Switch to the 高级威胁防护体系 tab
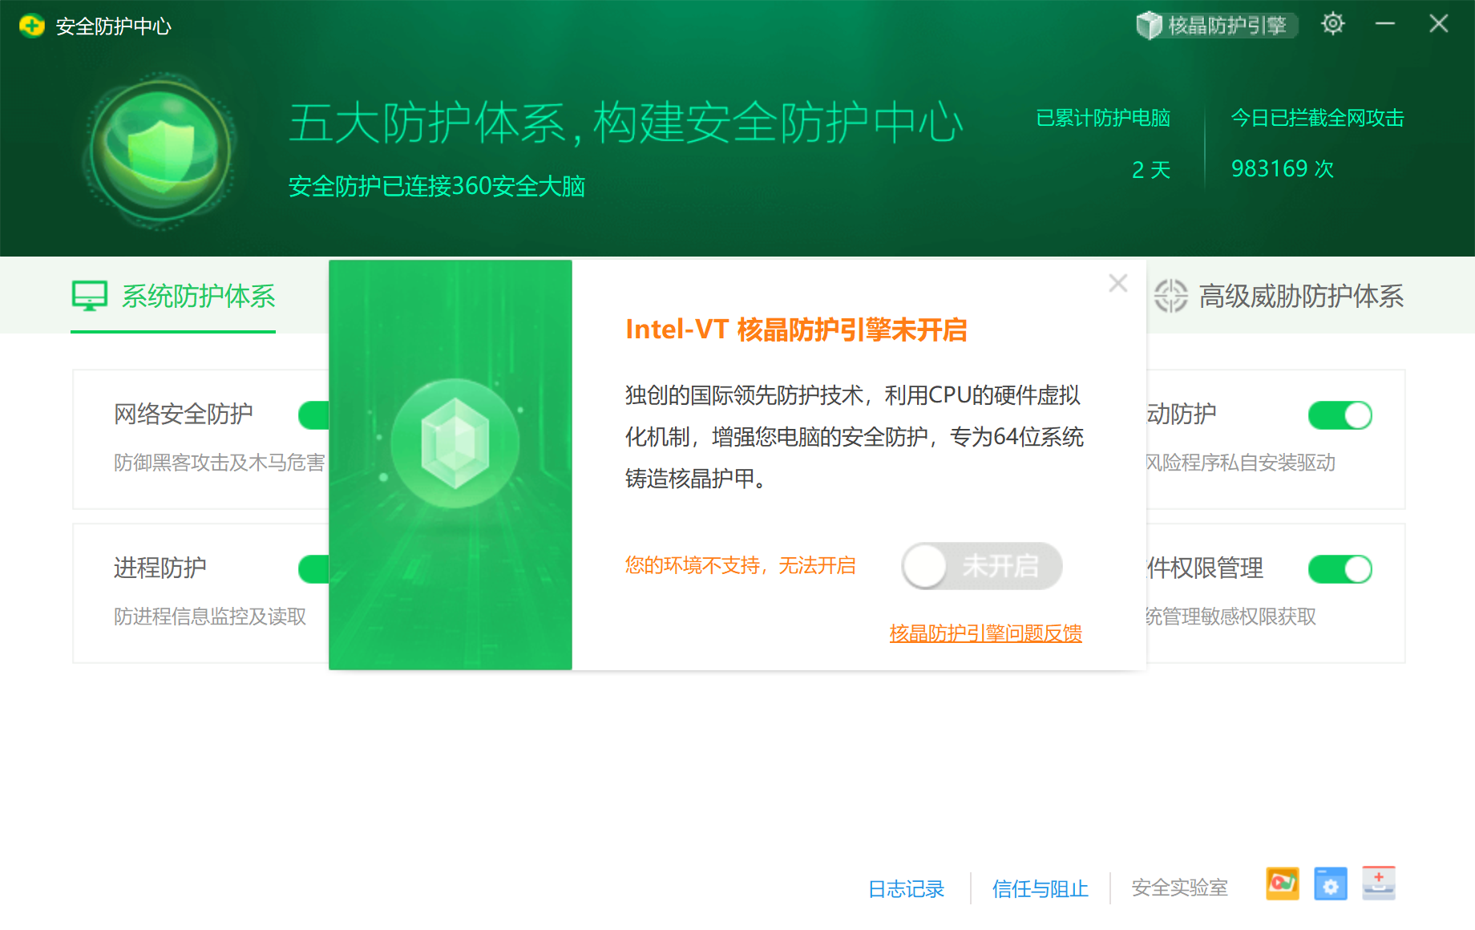Screen dimensions: 1475x930 pos(1279,297)
